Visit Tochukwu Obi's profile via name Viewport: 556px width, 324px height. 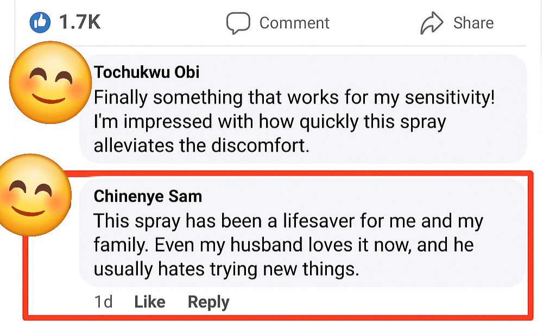click(147, 72)
